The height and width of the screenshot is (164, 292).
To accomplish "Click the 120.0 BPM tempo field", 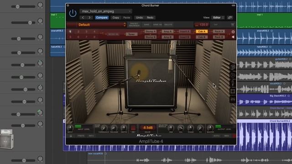I will pos(202,25).
